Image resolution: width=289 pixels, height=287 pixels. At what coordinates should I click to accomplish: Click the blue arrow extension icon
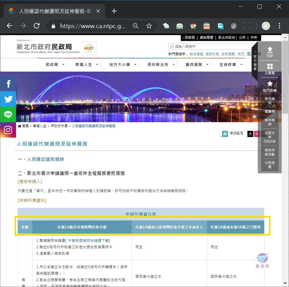coord(220,26)
